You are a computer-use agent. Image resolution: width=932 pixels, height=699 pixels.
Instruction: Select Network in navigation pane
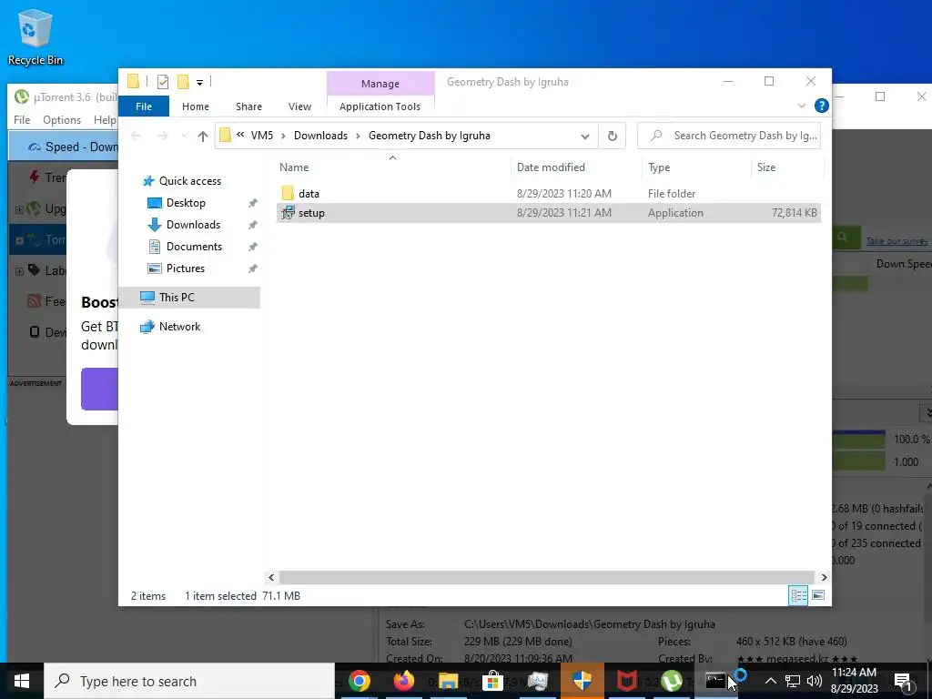[x=179, y=327]
